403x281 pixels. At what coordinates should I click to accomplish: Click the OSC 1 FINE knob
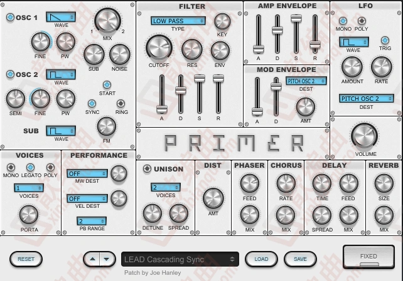click(41, 42)
